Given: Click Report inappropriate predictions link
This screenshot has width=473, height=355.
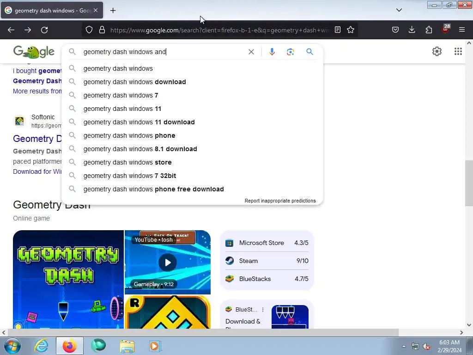Looking at the screenshot, I should pyautogui.click(x=280, y=201).
